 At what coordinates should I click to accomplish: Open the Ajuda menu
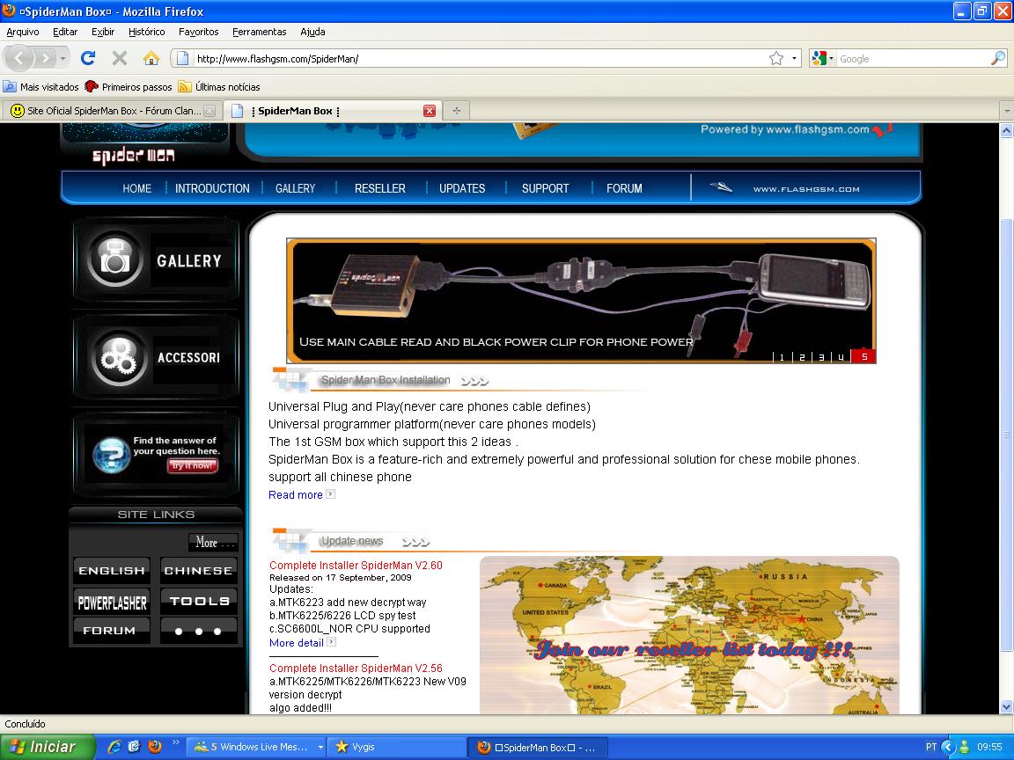click(312, 32)
